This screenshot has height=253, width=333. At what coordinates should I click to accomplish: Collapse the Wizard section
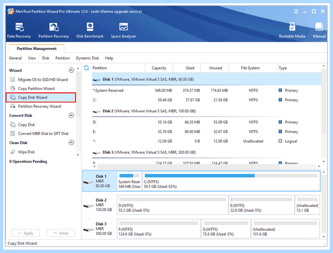click(72, 70)
